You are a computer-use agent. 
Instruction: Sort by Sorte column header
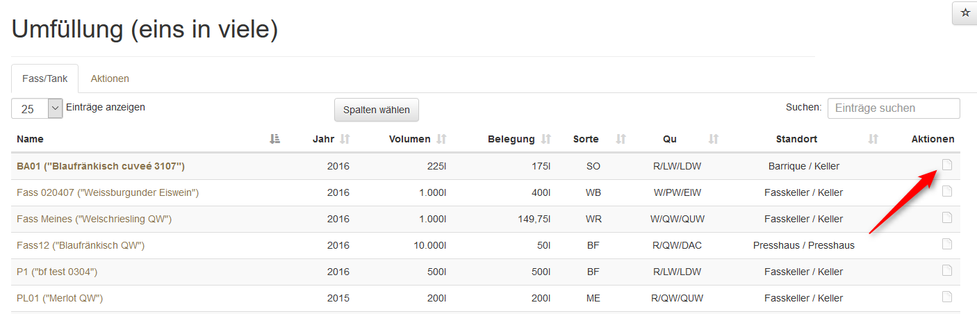coord(621,139)
